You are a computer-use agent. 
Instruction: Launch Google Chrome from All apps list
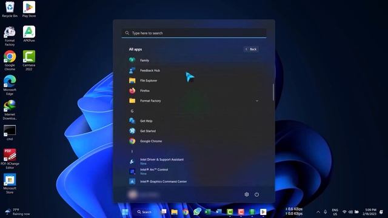click(193, 141)
